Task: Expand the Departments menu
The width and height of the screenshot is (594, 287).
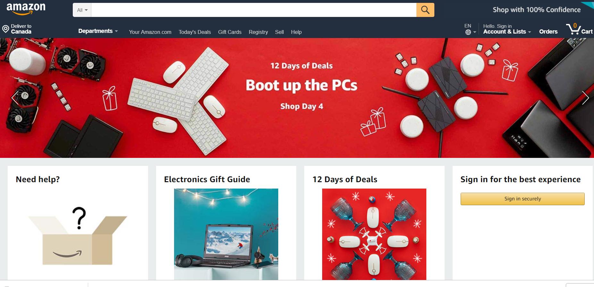Action: tap(98, 31)
